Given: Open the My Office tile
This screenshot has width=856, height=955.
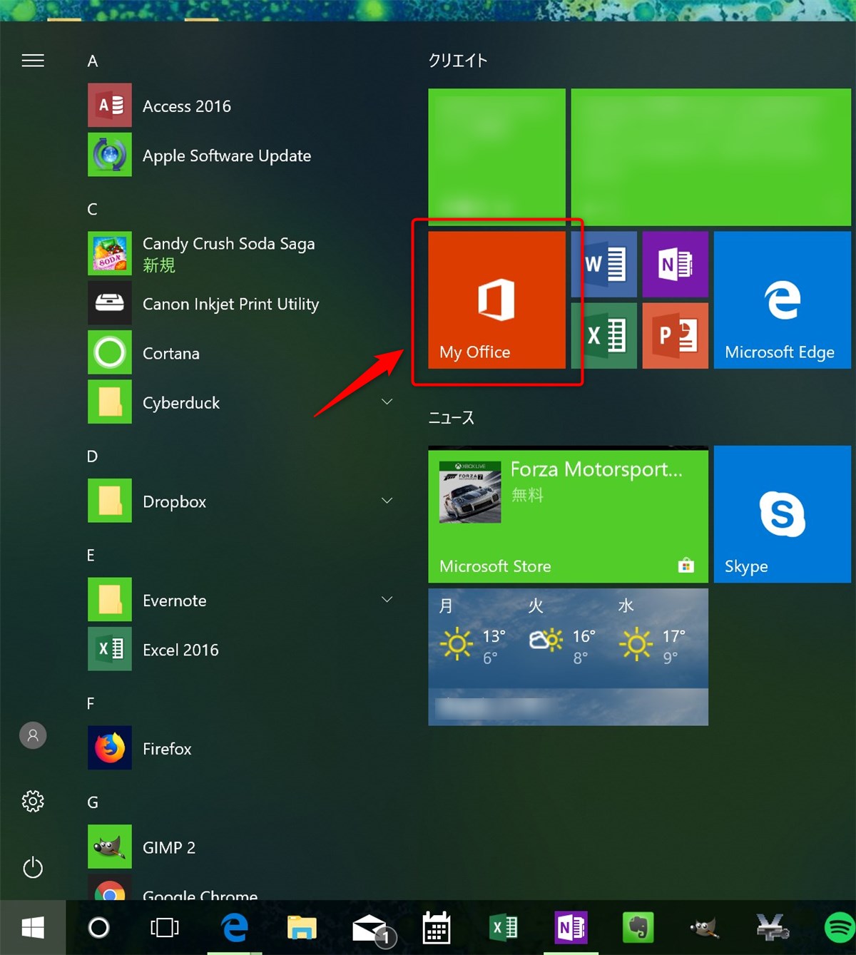Looking at the screenshot, I should (x=496, y=300).
